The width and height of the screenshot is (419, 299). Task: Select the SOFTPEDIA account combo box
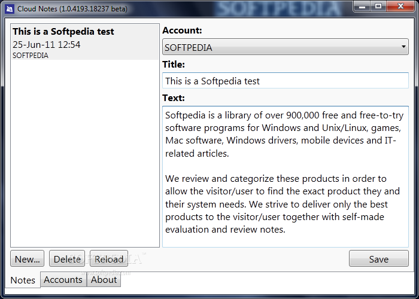click(285, 47)
